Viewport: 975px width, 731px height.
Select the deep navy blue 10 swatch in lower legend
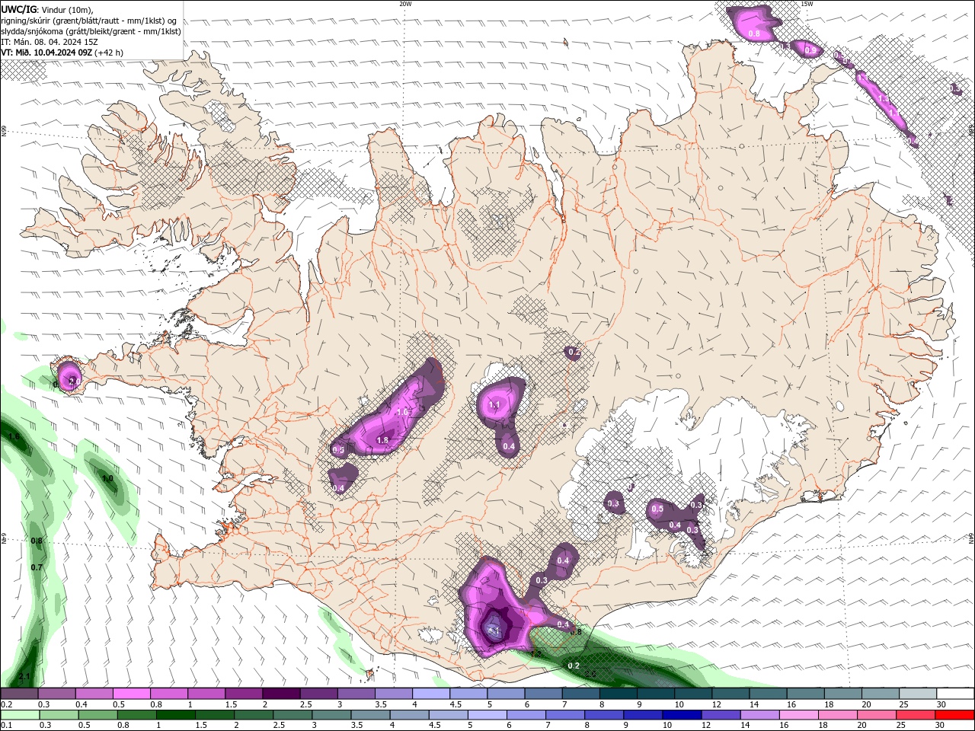[682, 715]
